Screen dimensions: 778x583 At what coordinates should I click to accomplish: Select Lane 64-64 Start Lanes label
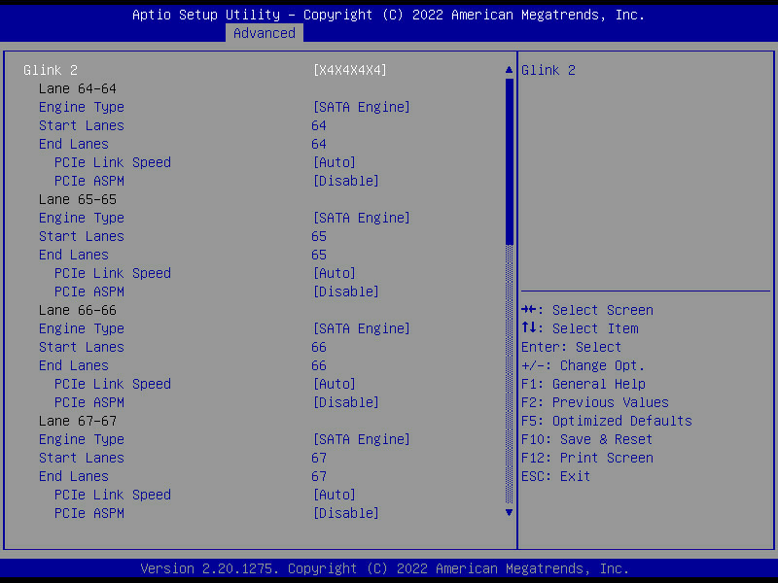(82, 125)
